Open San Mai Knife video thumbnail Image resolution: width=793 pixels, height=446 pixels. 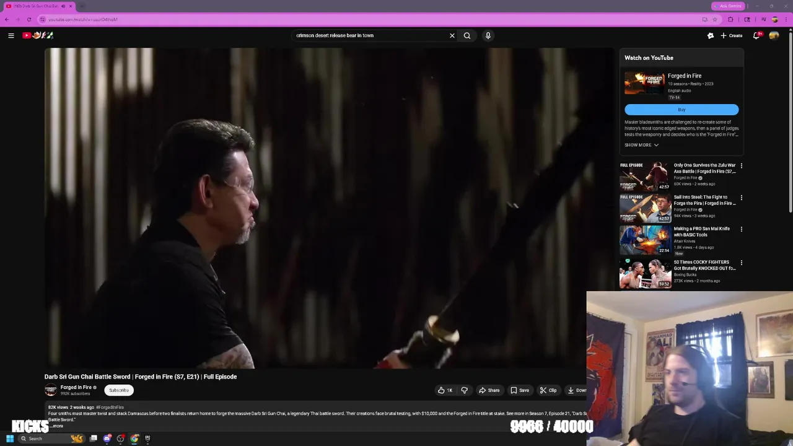tap(645, 240)
